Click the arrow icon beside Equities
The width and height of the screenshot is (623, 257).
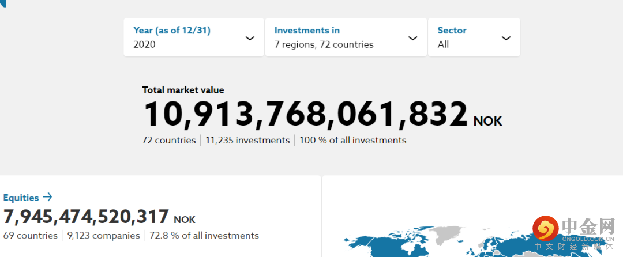[47, 198]
